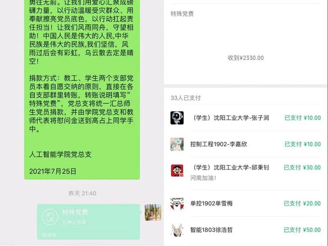Tap the 河南加油! remark text
This screenshot has height=246, width=328.
203,178
